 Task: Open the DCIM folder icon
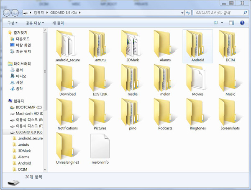click(230, 44)
